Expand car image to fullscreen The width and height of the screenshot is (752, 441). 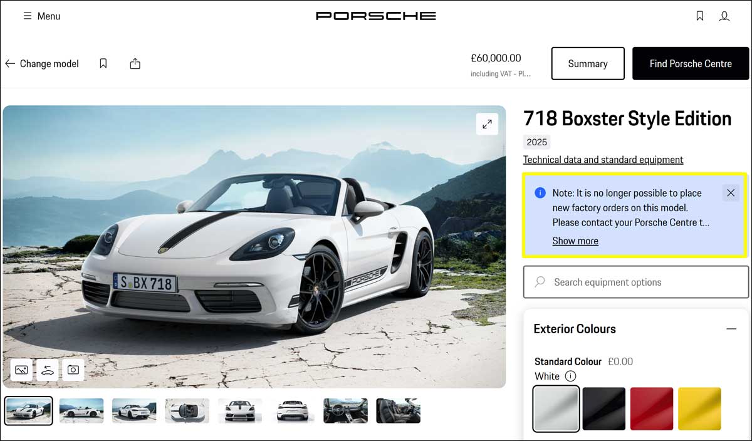pos(487,124)
